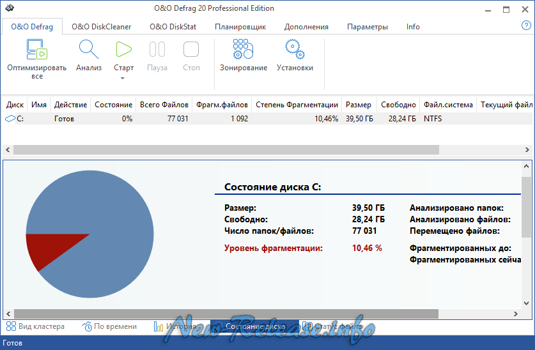Start disk analysis with Анализ magnifier
The width and height of the screenshot is (535, 350).
click(x=89, y=49)
